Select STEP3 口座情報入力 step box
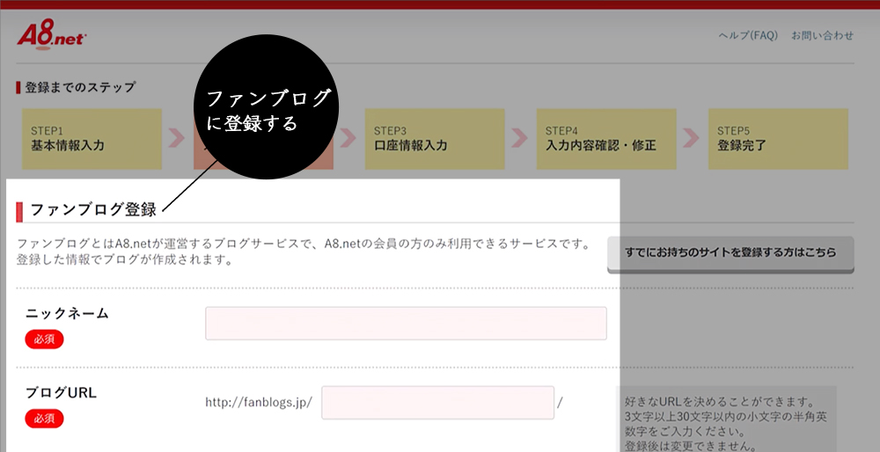 click(435, 139)
